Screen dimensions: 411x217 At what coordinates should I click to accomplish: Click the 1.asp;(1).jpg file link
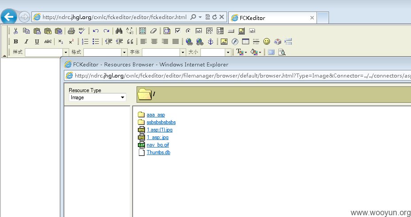coord(160,130)
